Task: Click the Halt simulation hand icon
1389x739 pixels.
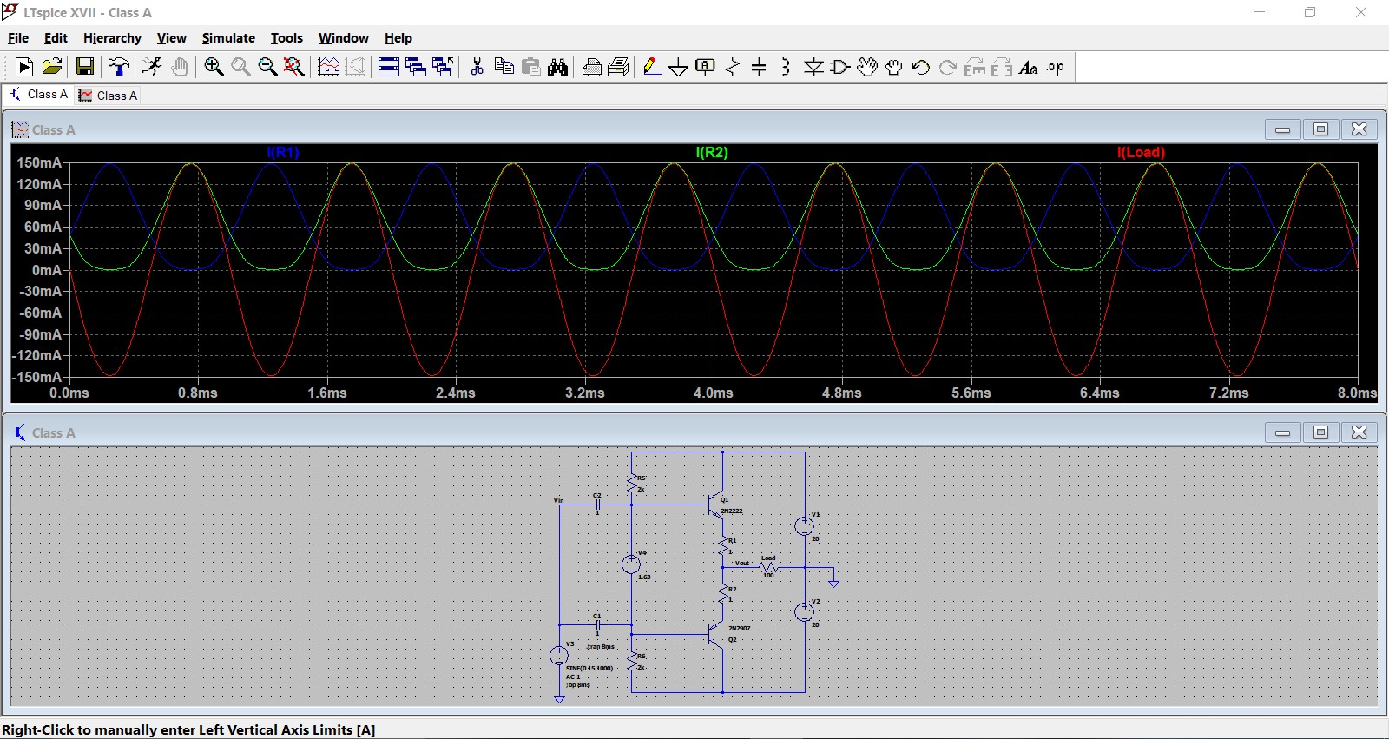Action: [x=180, y=67]
